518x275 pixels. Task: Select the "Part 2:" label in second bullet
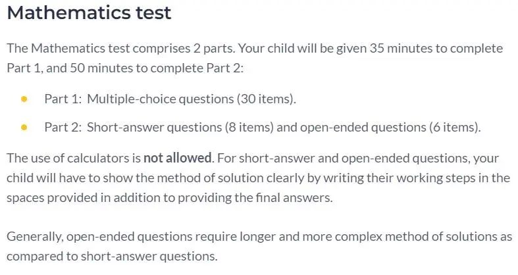[63, 128]
